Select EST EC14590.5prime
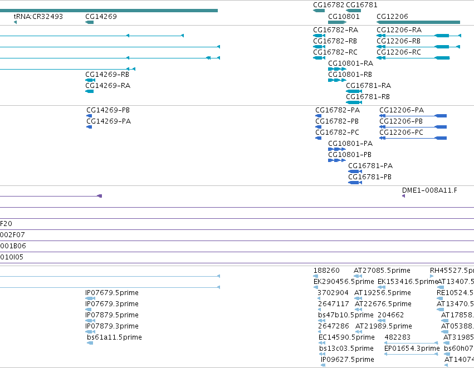The image size is (474, 368). pos(347,338)
